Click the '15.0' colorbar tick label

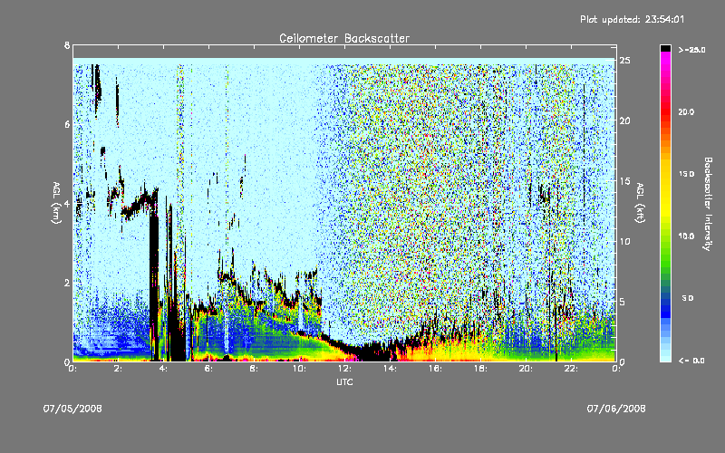686,174
